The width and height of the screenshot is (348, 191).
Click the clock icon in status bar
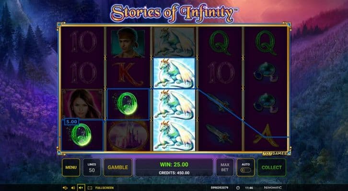[238, 188]
